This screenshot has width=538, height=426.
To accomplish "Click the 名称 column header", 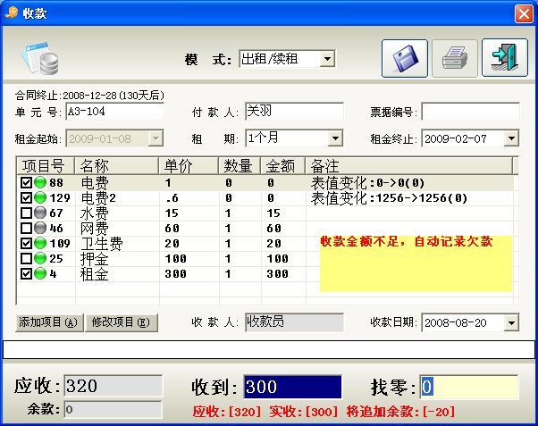I will 117,166.
